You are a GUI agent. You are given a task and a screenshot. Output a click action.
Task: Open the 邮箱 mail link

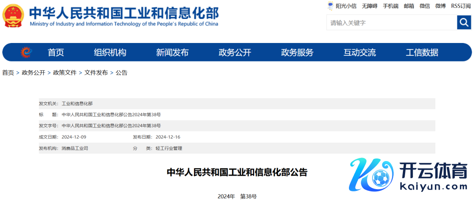[409, 6]
